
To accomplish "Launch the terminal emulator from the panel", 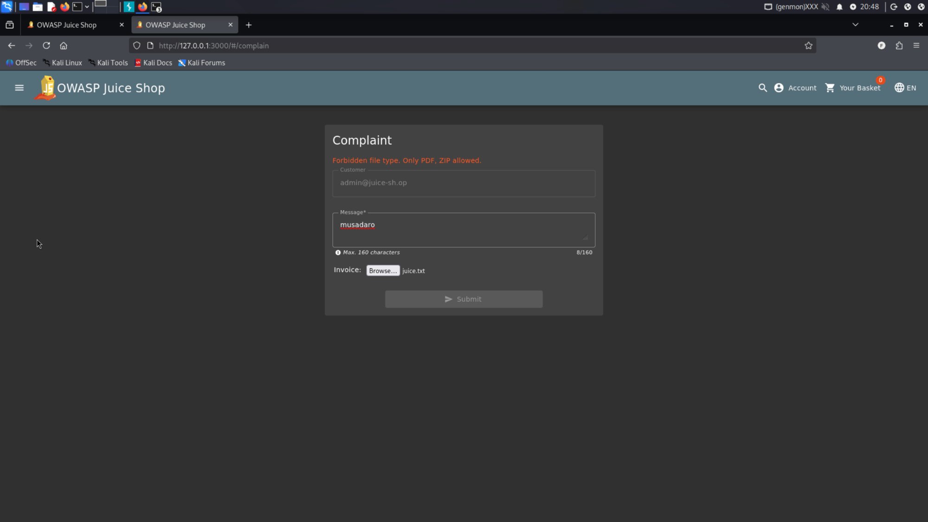I will 77,7.
